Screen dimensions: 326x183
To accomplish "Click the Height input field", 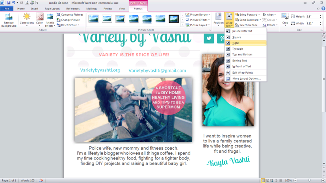I will 312,17.
